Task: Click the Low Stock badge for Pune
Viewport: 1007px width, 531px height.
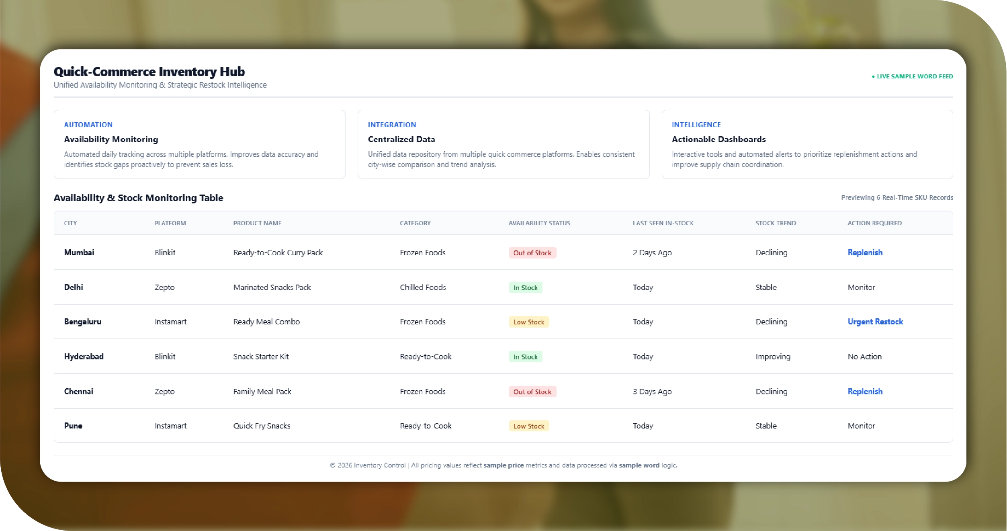Action: click(x=528, y=426)
